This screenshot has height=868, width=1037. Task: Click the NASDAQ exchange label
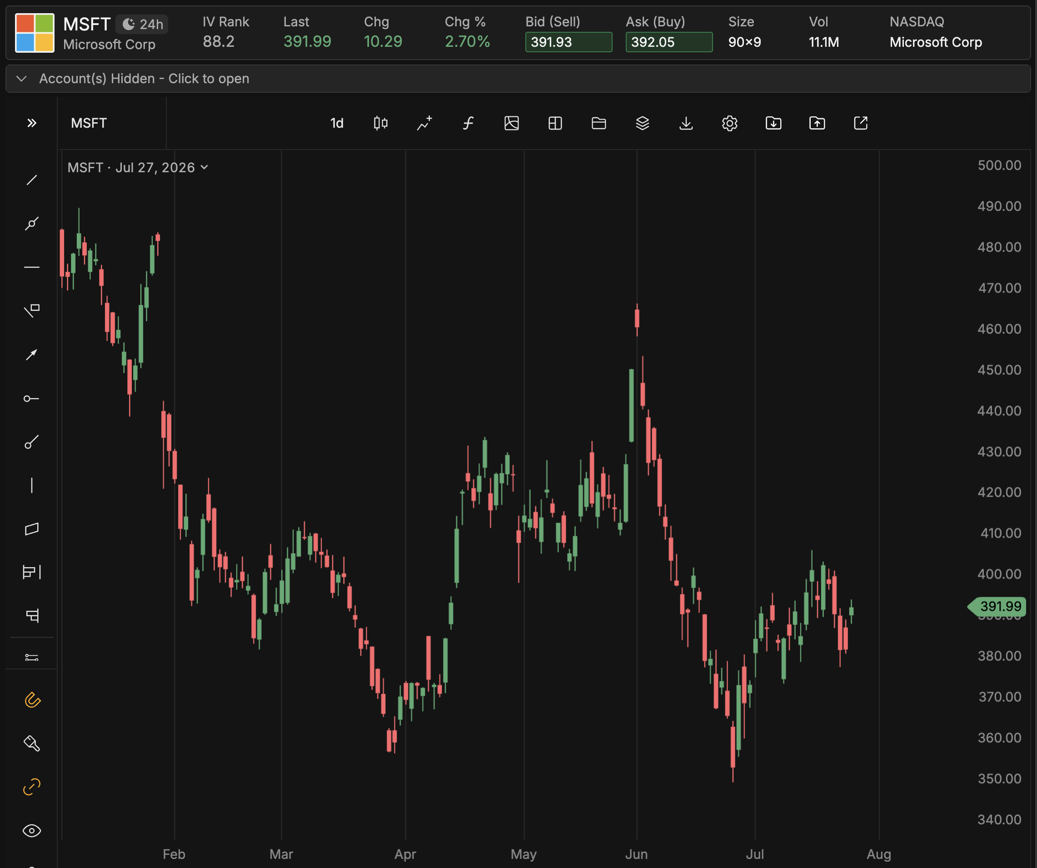click(x=917, y=22)
